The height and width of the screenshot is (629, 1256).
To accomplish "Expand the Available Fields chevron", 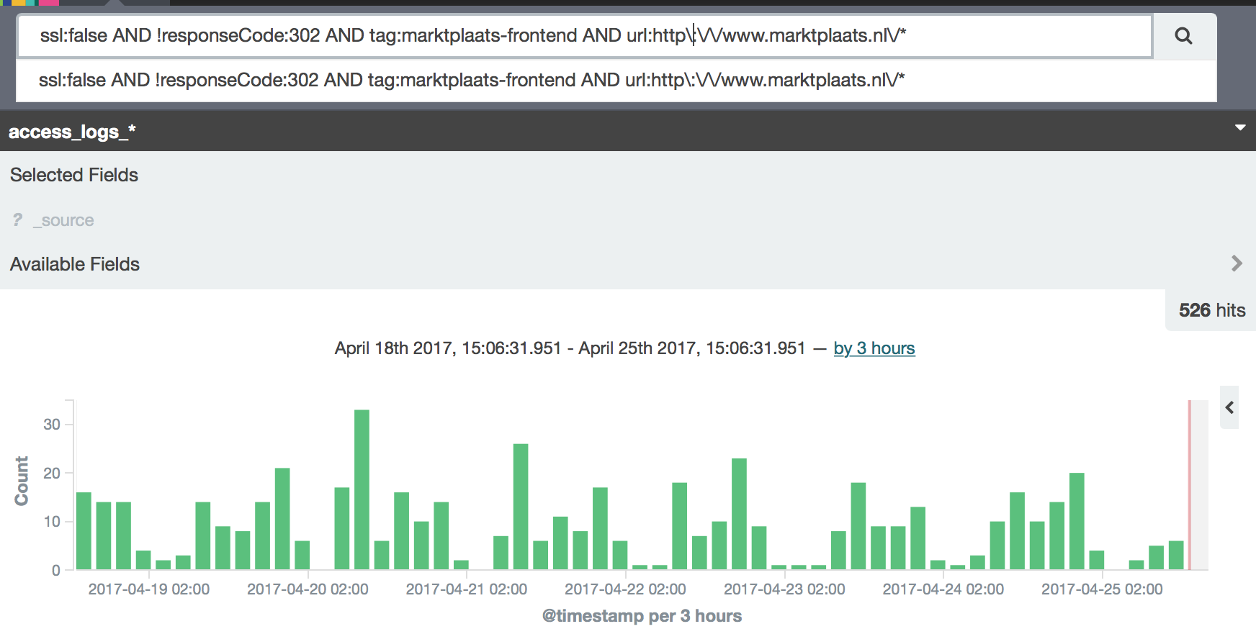I will (x=1237, y=263).
